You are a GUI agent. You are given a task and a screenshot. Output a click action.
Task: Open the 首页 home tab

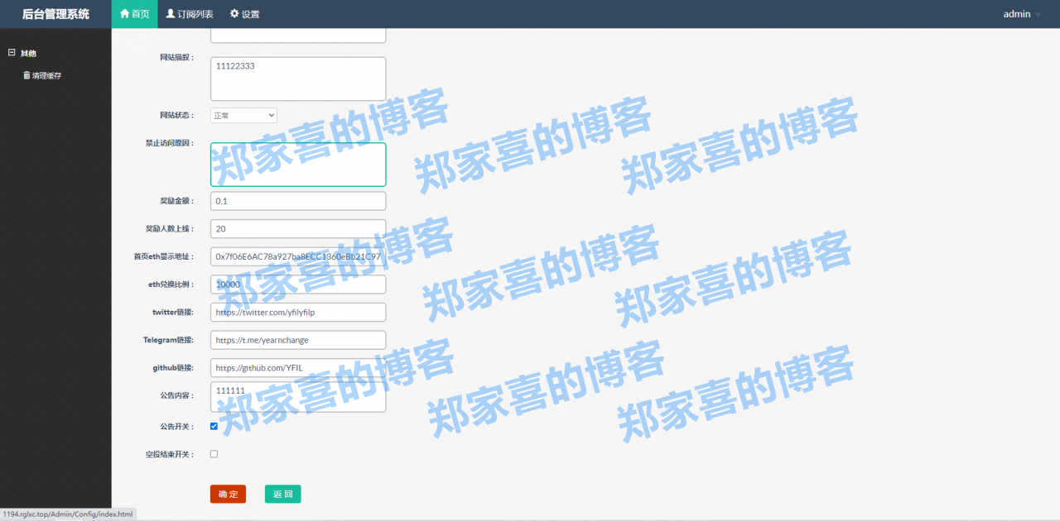point(134,14)
